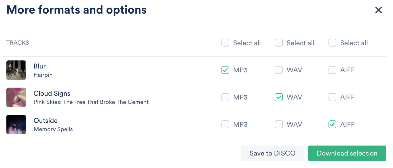Click the Outside track album artwork

coord(16,124)
